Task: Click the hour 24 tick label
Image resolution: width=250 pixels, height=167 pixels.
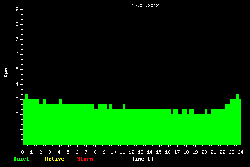Action: tap(240, 152)
